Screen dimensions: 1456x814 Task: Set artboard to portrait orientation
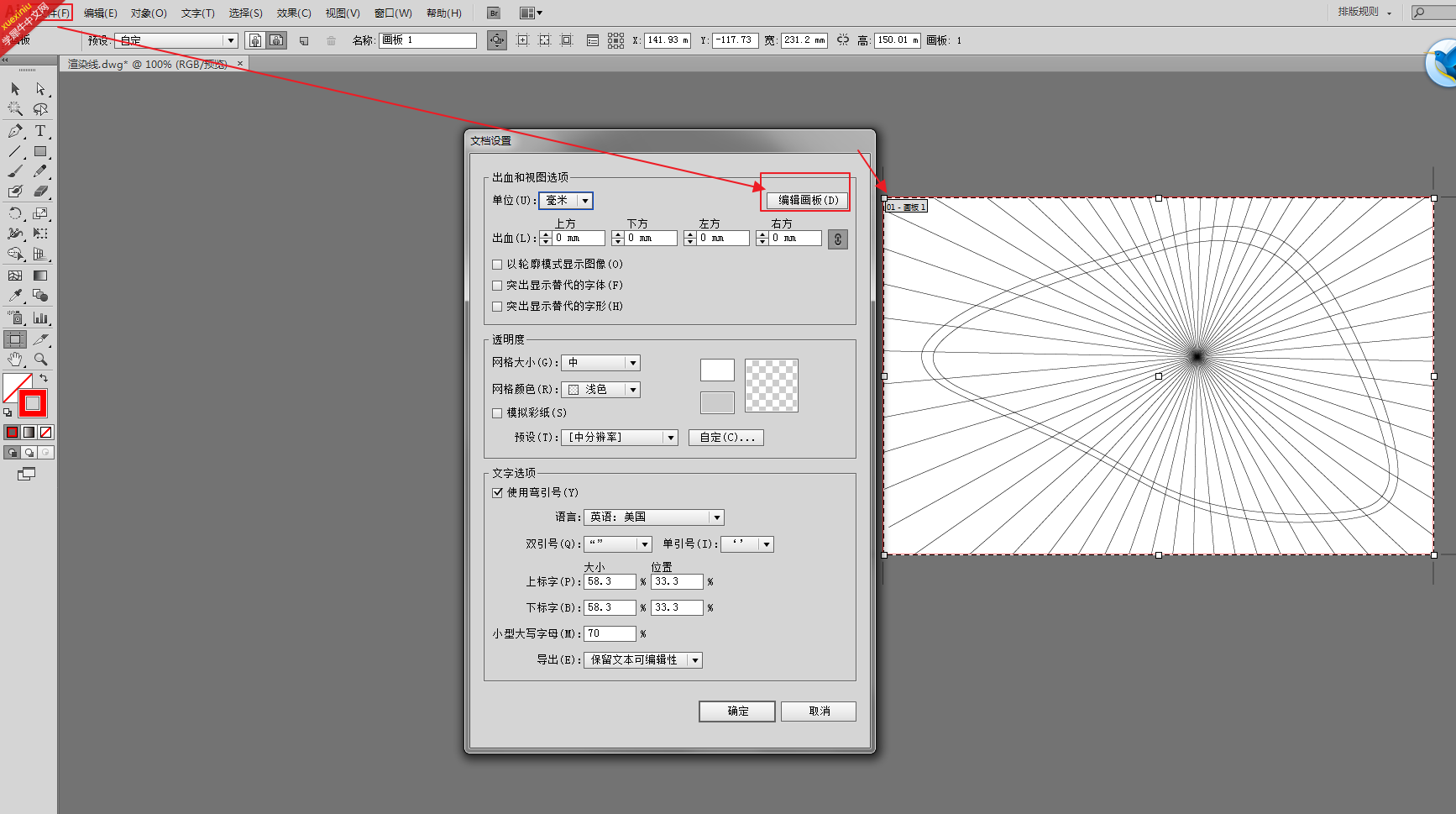(x=255, y=40)
